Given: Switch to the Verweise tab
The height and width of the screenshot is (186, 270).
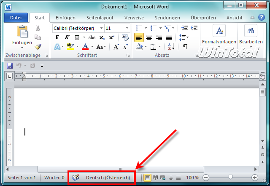Looking at the screenshot, I should [x=134, y=18].
